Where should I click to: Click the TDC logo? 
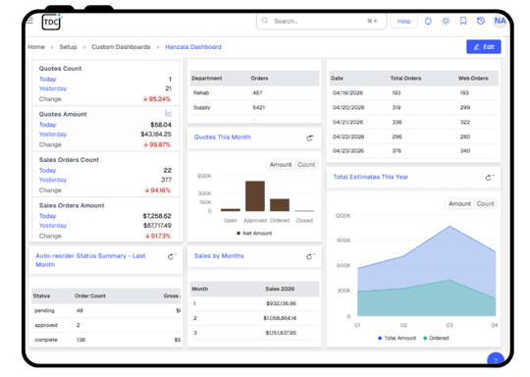click(52, 22)
